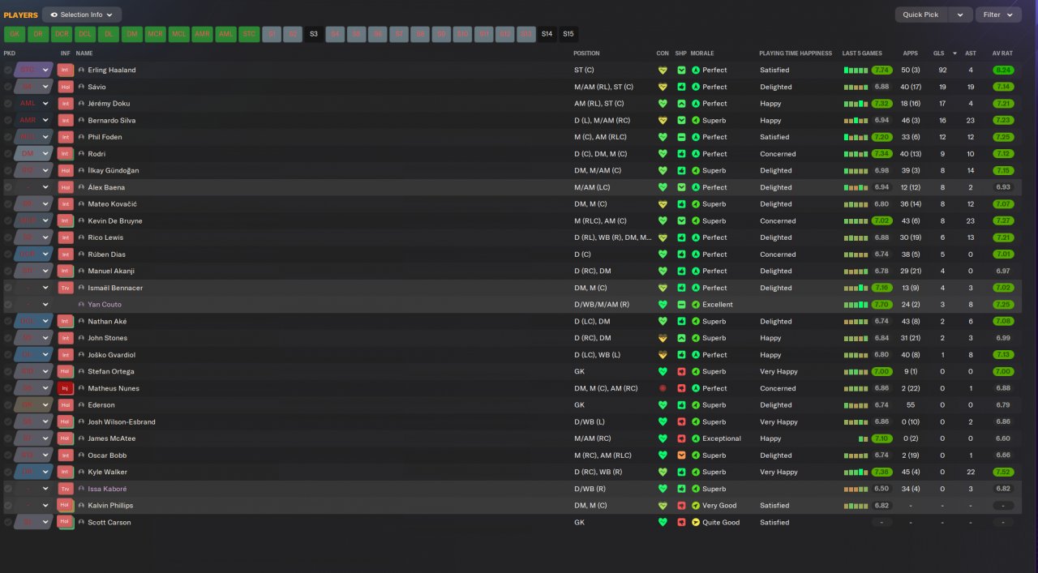Click last 5 games bars for Issa Kaboré
Viewport: 1038px width, 573px height.
856,489
